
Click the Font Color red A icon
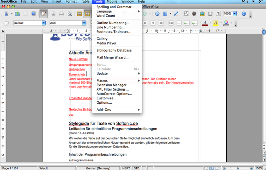[205, 23]
